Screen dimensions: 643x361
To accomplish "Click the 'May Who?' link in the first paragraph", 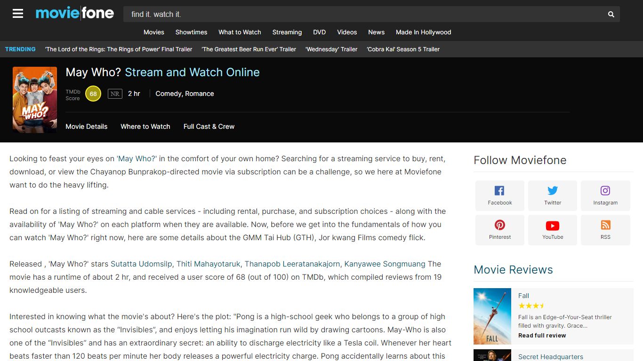I will (x=137, y=159).
